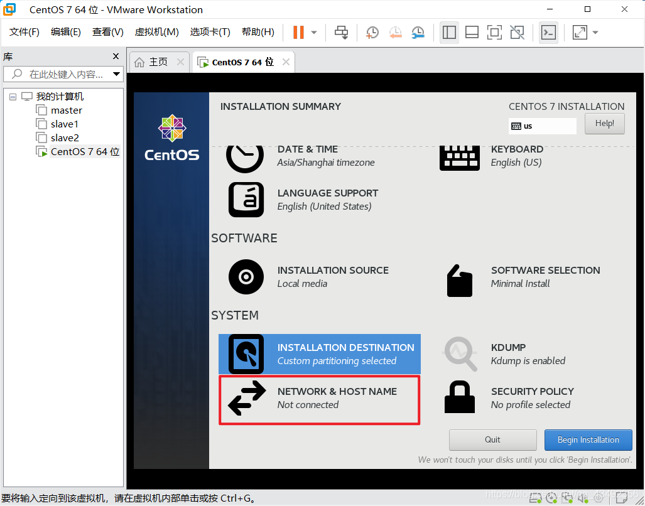The height and width of the screenshot is (506, 645).
Task: Open the console view icon
Action: (548, 32)
